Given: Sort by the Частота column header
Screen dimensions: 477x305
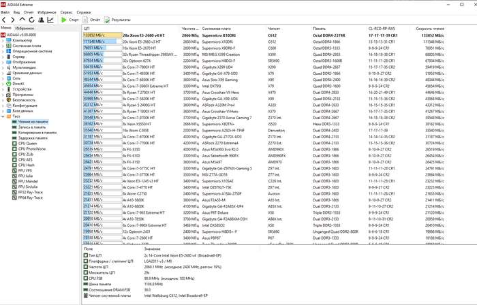Looking at the screenshot, I should 190,29.
